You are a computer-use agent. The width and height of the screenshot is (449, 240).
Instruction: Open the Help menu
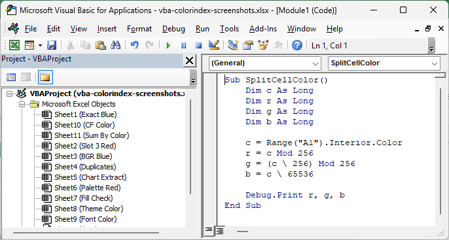click(334, 29)
